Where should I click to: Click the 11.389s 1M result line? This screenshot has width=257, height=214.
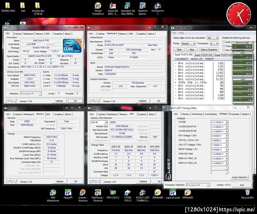pyautogui.click(x=200, y=82)
